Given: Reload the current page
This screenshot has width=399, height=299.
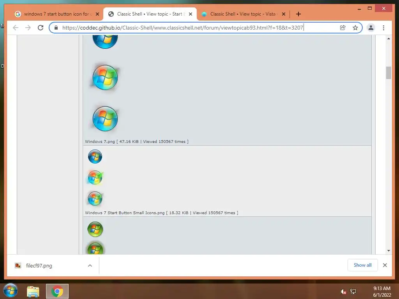Looking at the screenshot, I should click(x=41, y=28).
